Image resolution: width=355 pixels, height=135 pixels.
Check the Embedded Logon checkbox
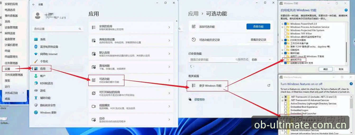(285, 110)
